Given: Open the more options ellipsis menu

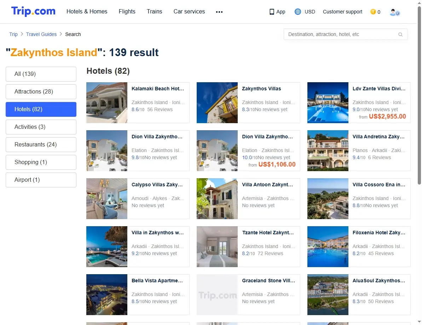Looking at the screenshot, I should 219,12.
